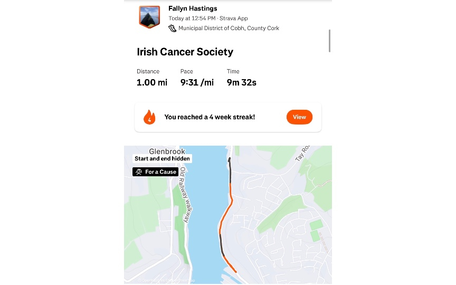Image resolution: width=456 pixels, height=285 pixels.
Task: Open Fallyn Hastings' profile avatar
Action: 149,17
